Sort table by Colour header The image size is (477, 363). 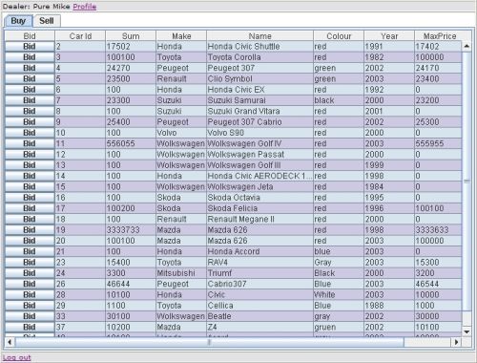(339, 36)
